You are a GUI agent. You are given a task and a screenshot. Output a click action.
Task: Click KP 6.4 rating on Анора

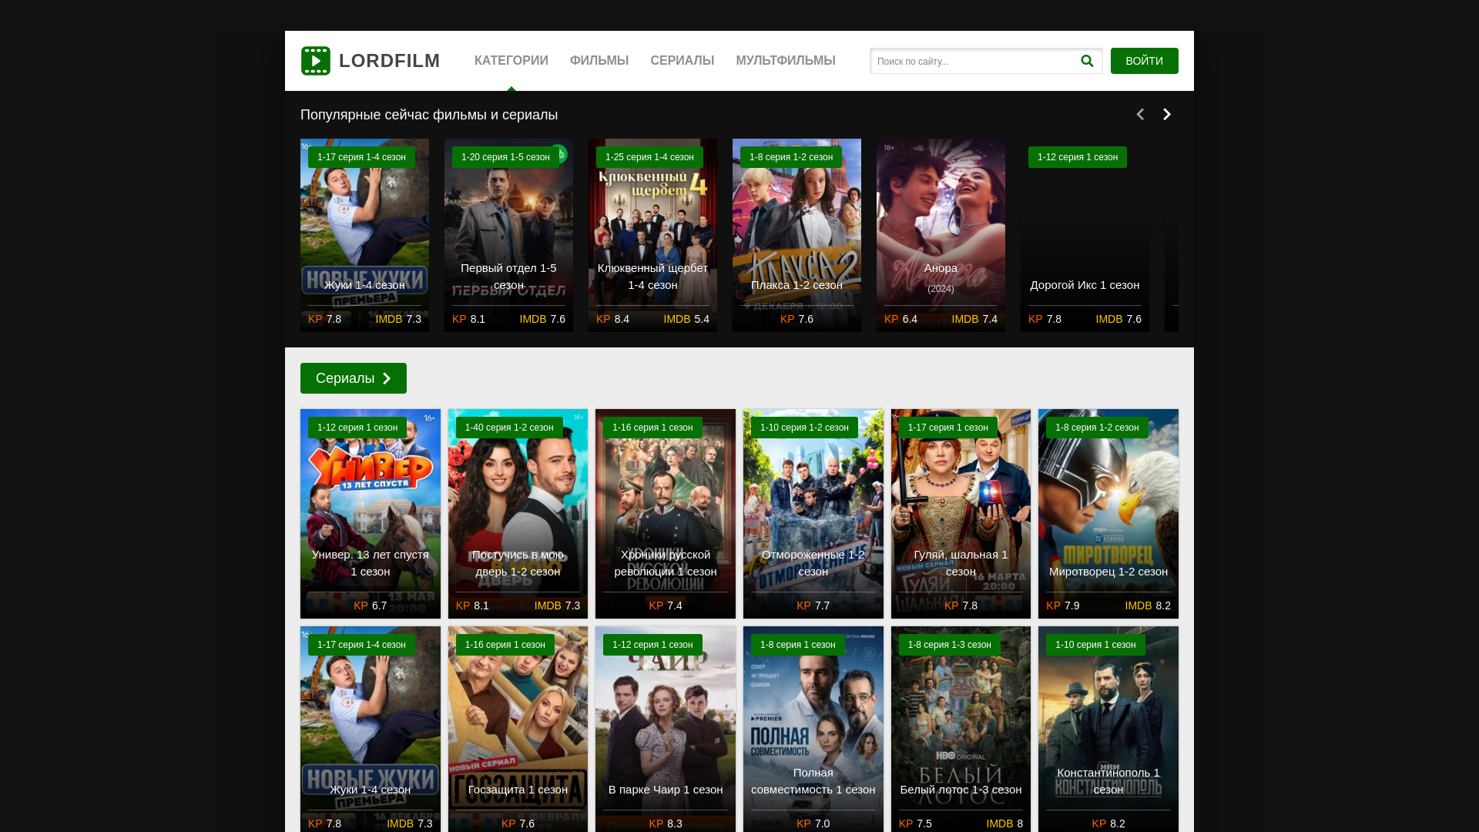tap(900, 319)
